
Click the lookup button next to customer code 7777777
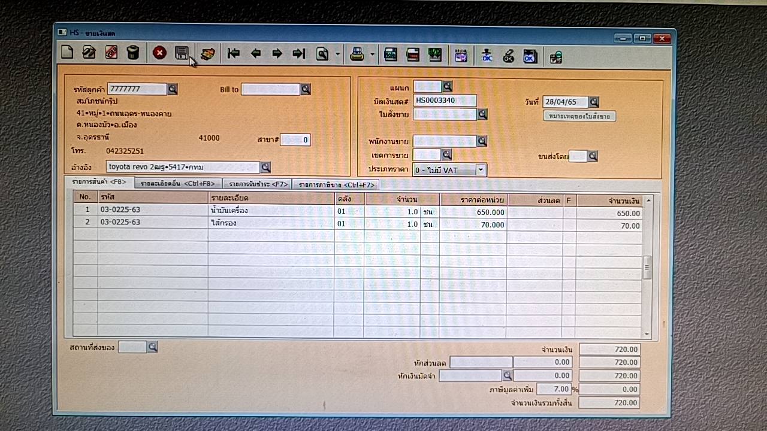(x=173, y=89)
